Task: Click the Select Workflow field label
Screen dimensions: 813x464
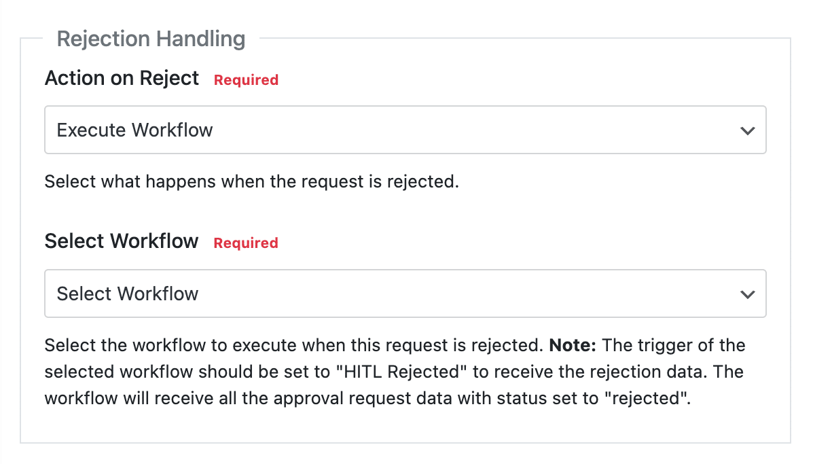Action: point(121,240)
